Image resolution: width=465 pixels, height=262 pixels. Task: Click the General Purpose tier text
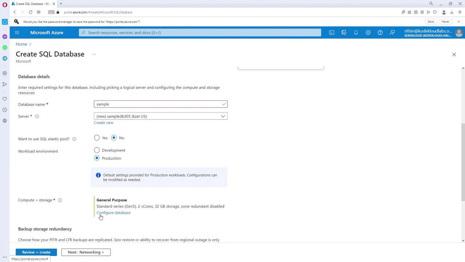point(112,200)
